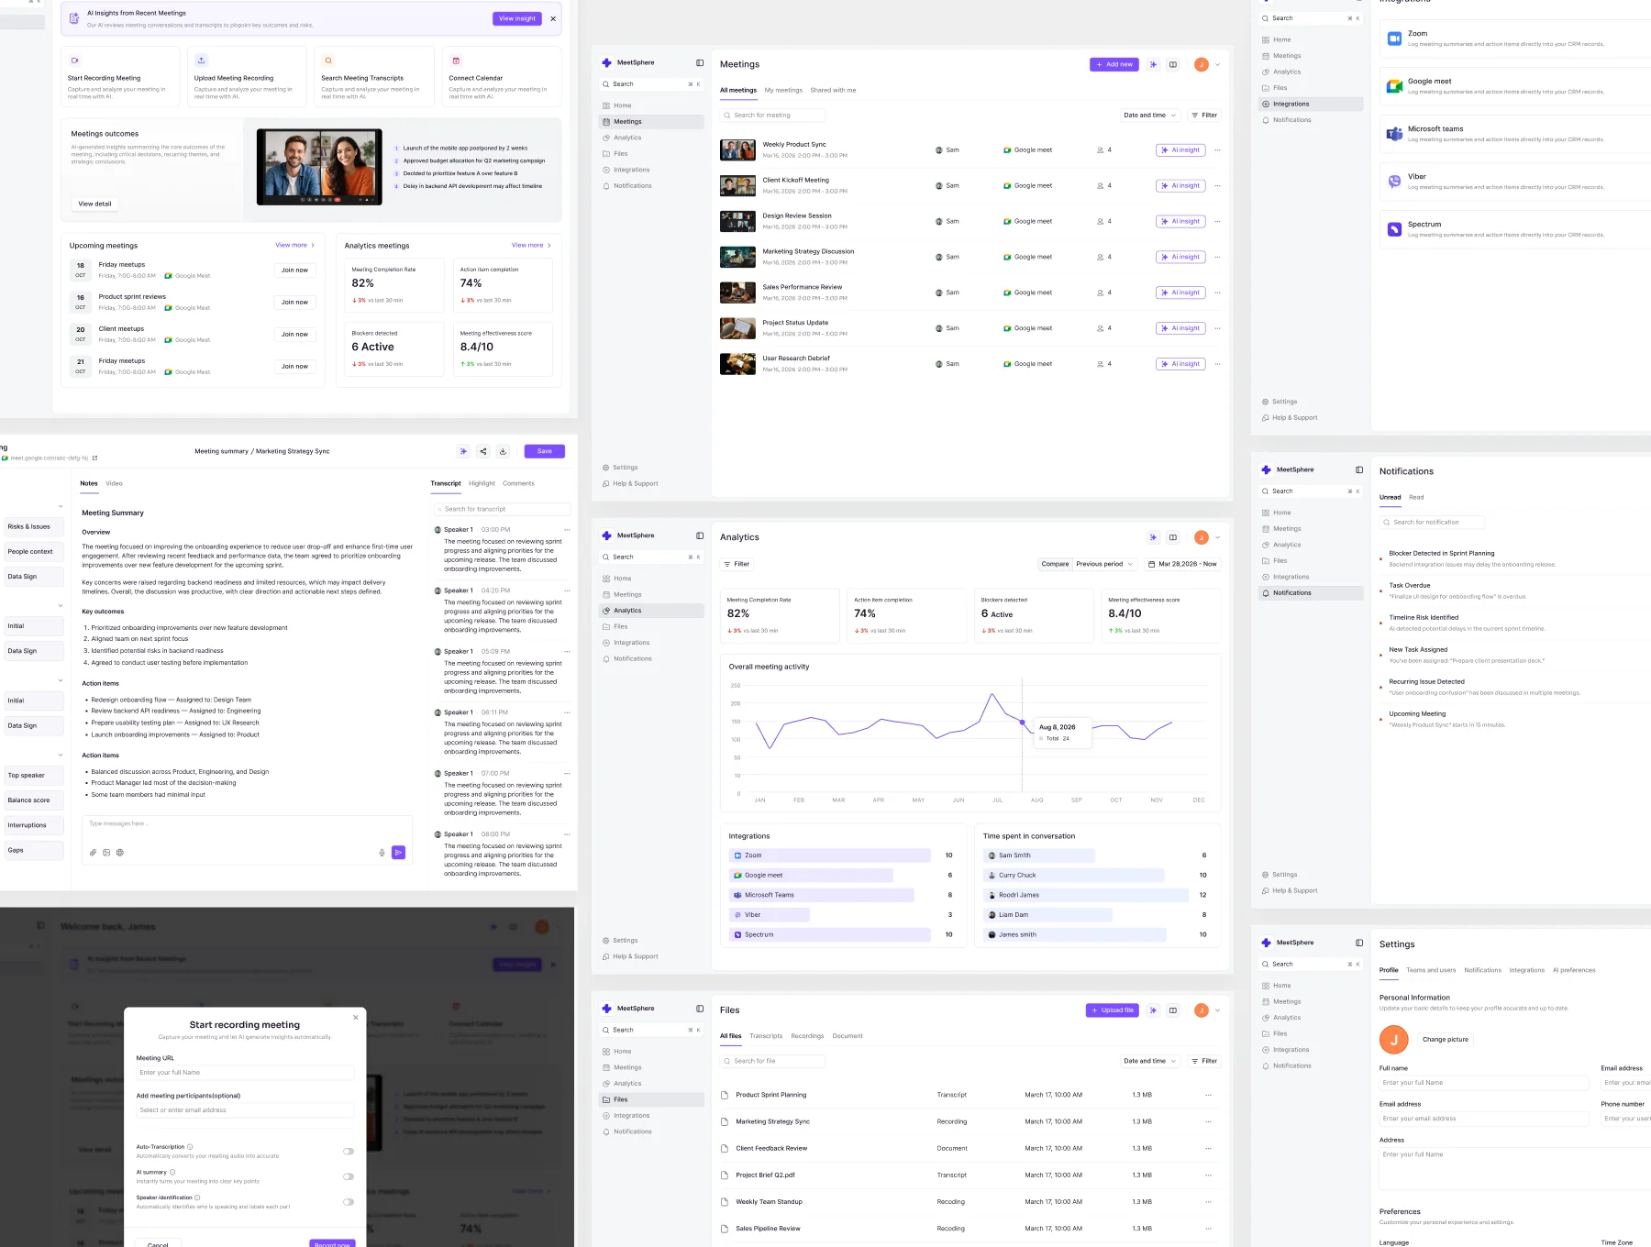Click info icon next to Speaker identification

tap(197, 1197)
